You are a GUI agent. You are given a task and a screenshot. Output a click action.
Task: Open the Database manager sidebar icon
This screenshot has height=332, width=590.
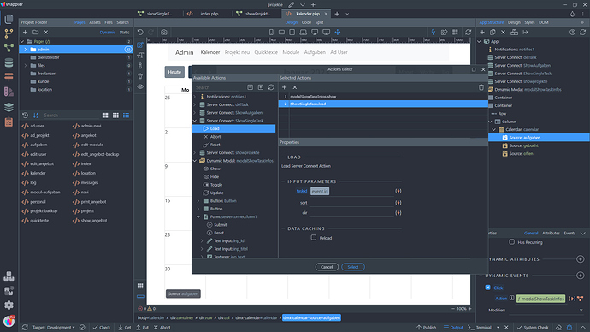point(9,62)
